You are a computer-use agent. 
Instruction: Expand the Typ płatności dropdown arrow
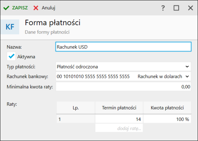pyautogui.click(x=187, y=66)
